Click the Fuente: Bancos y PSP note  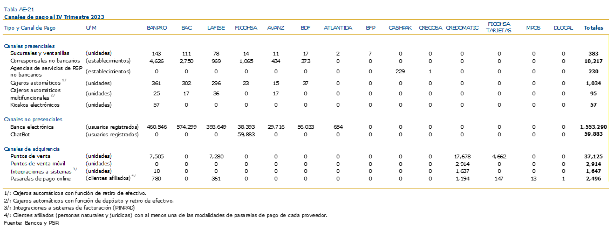tap(32, 223)
